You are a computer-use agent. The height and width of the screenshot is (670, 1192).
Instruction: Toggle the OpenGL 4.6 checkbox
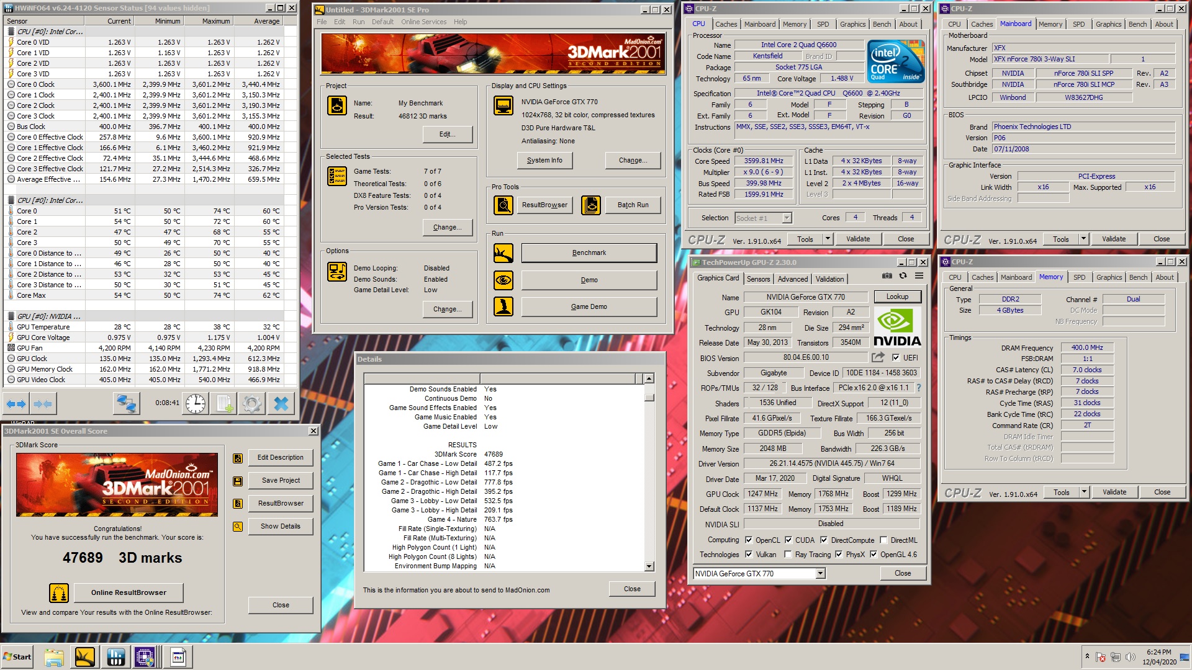click(x=874, y=555)
